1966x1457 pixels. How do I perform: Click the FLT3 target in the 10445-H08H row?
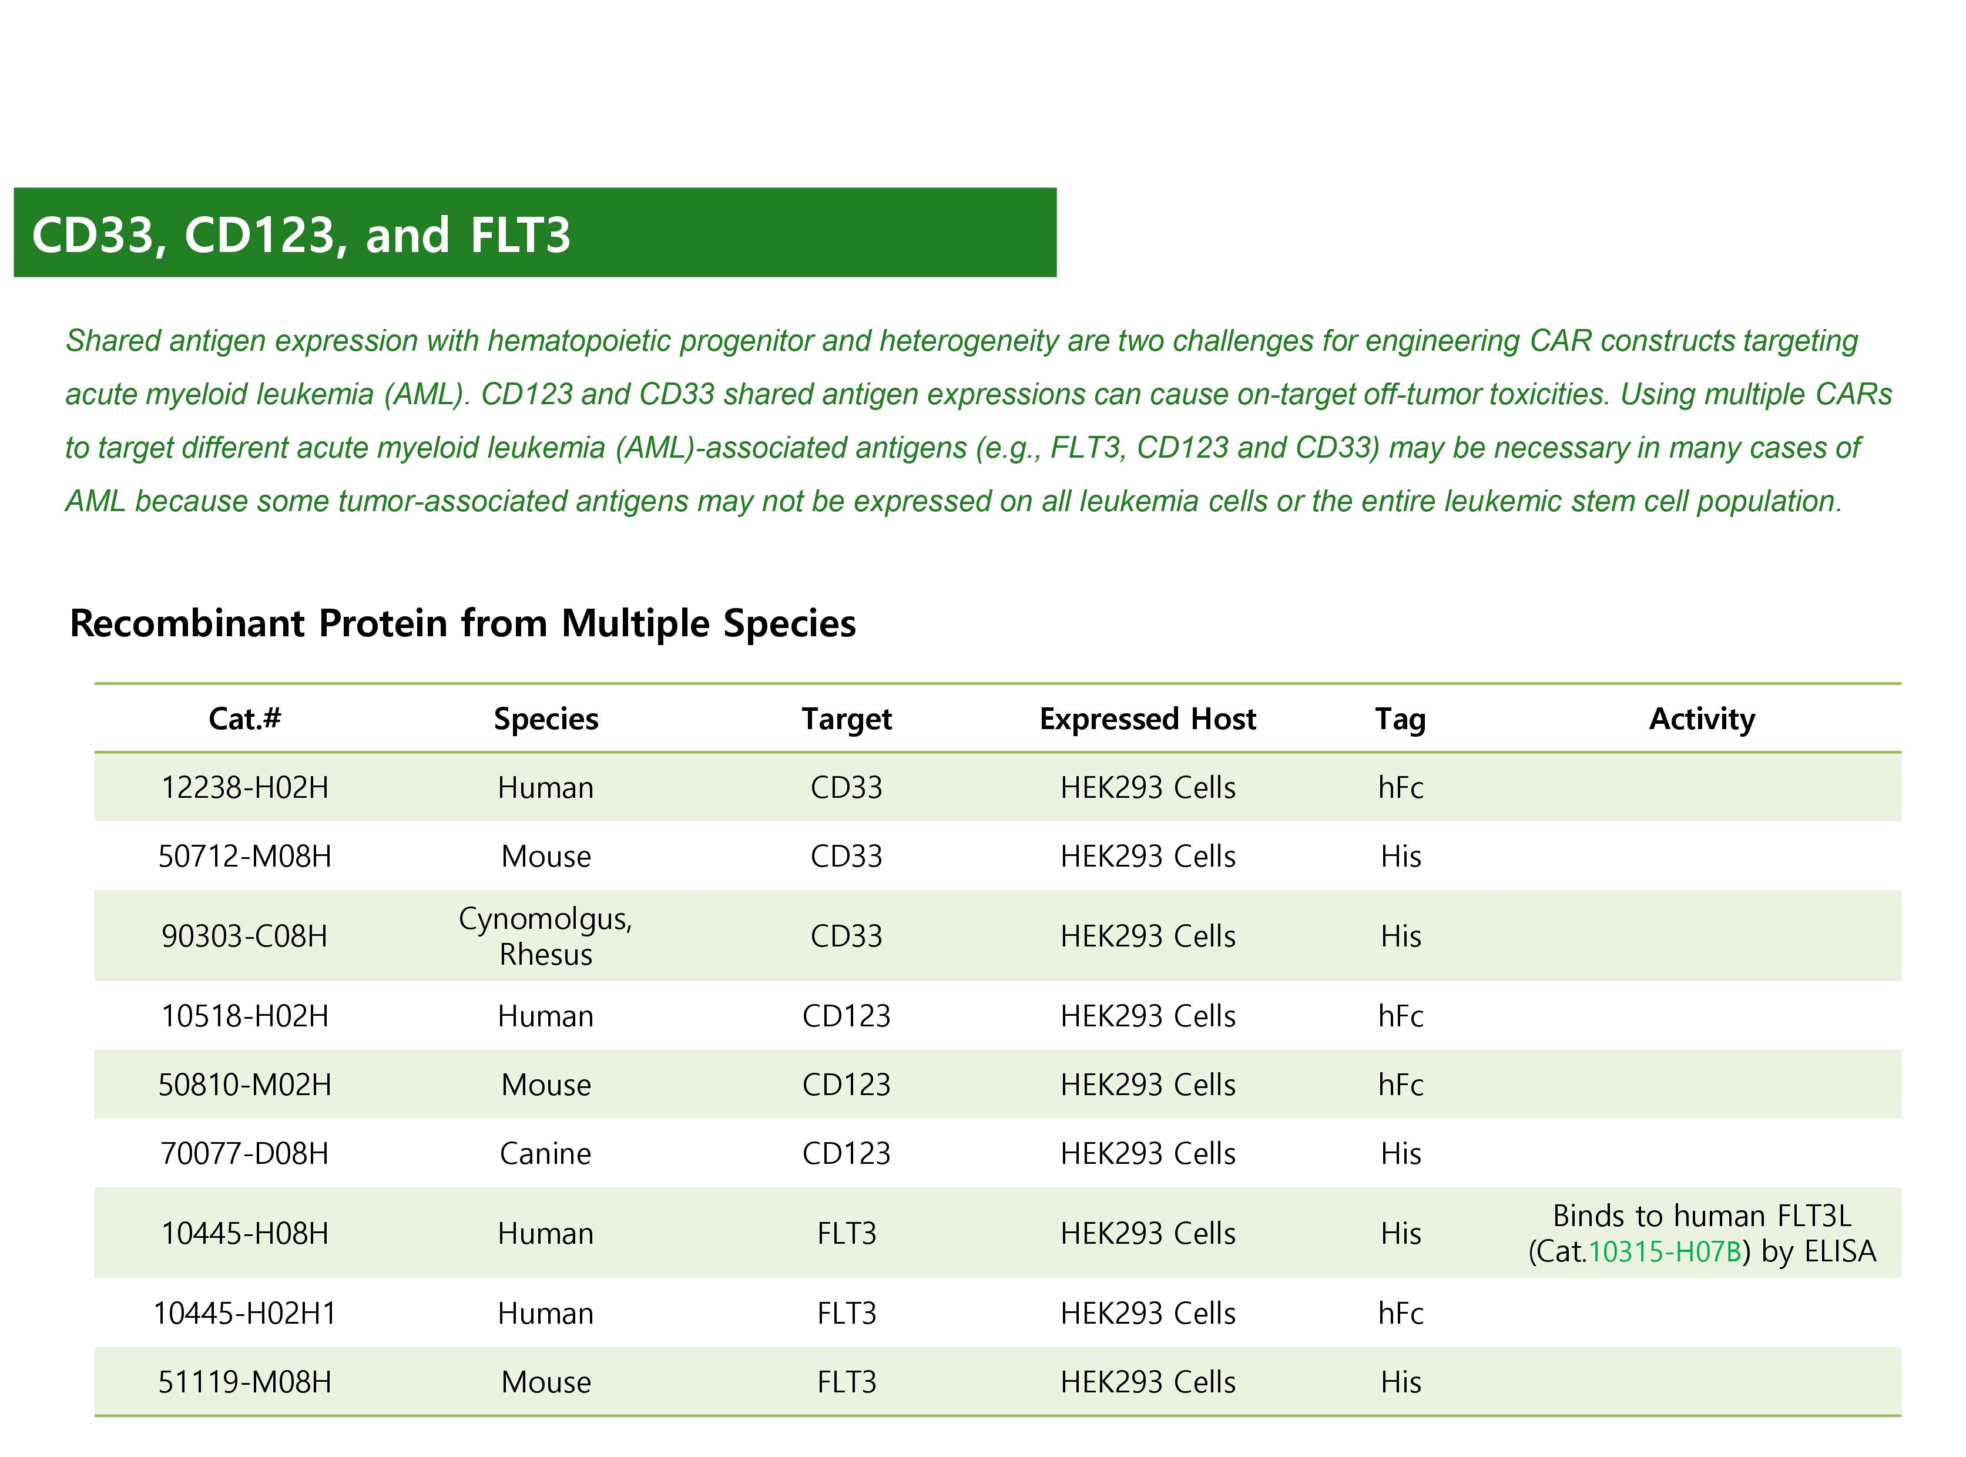point(847,1233)
